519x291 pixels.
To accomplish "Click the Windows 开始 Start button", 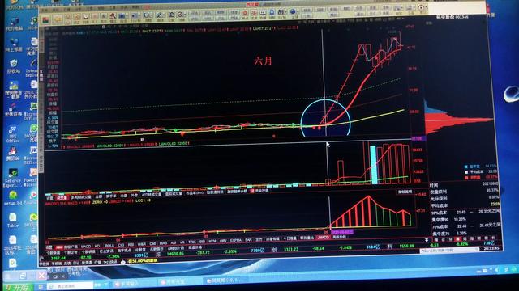I will (17, 288).
